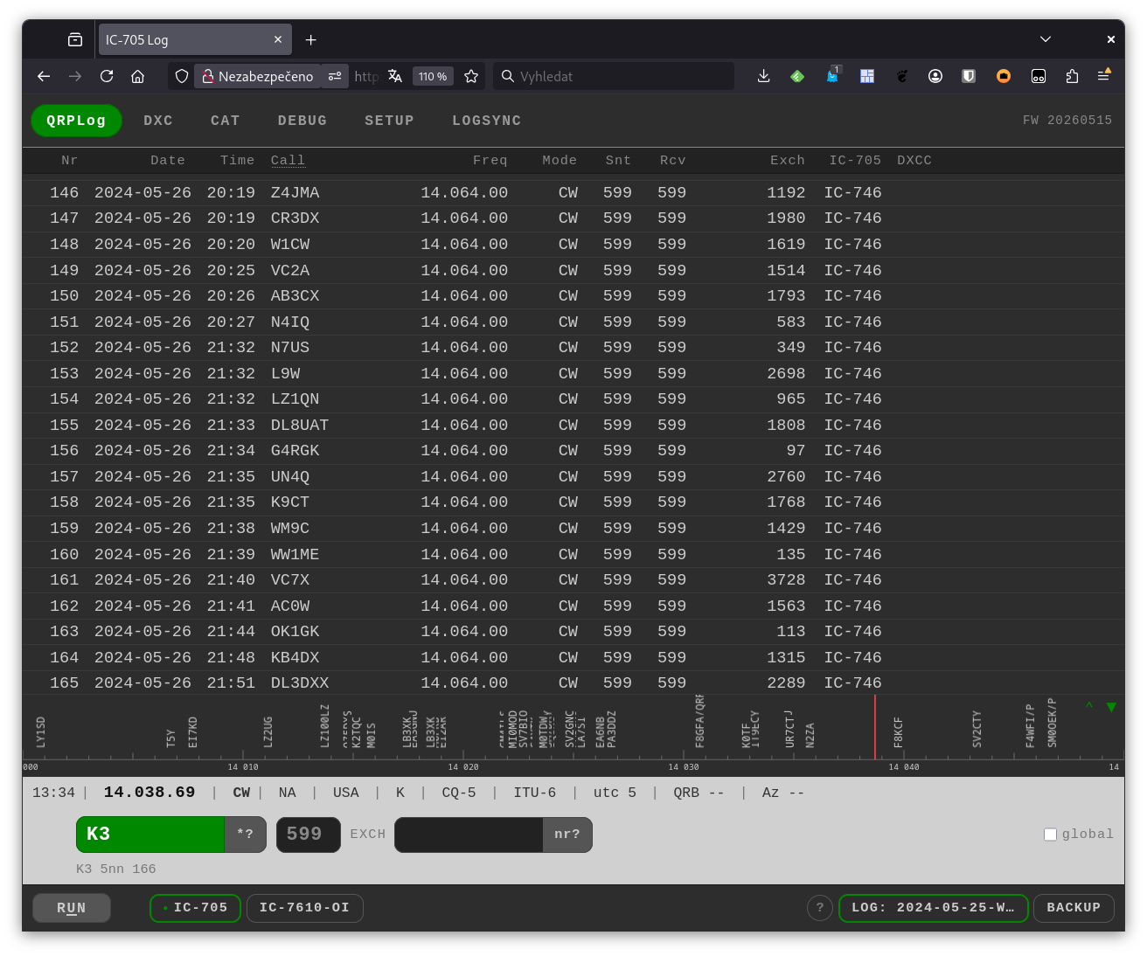Open the downloads panel

tap(763, 77)
